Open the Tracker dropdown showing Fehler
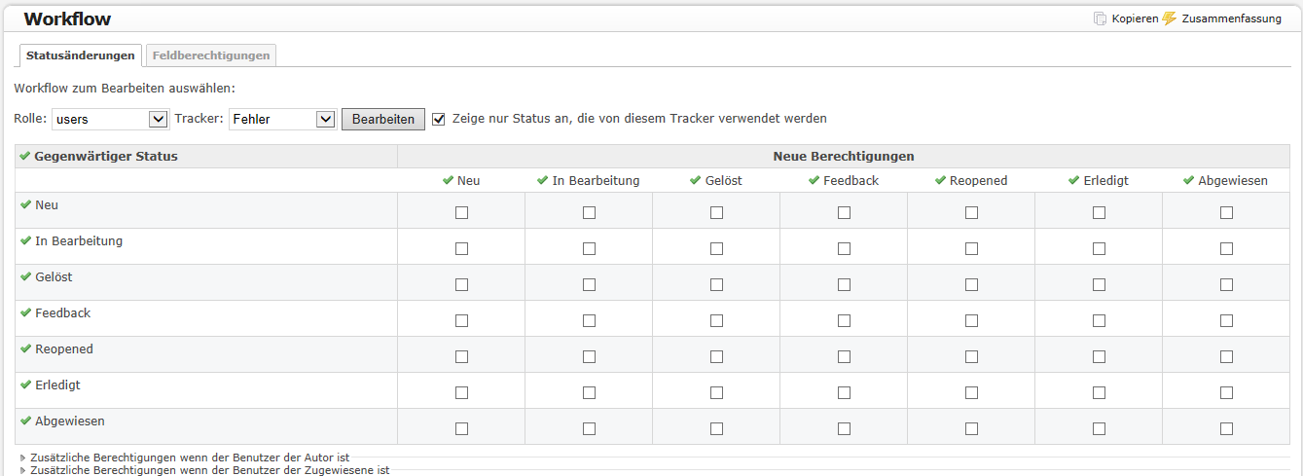1303x476 pixels. [x=282, y=119]
